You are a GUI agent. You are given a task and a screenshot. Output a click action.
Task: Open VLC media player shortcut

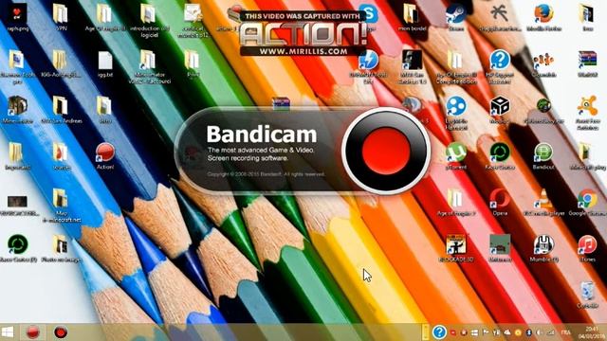coord(543,202)
